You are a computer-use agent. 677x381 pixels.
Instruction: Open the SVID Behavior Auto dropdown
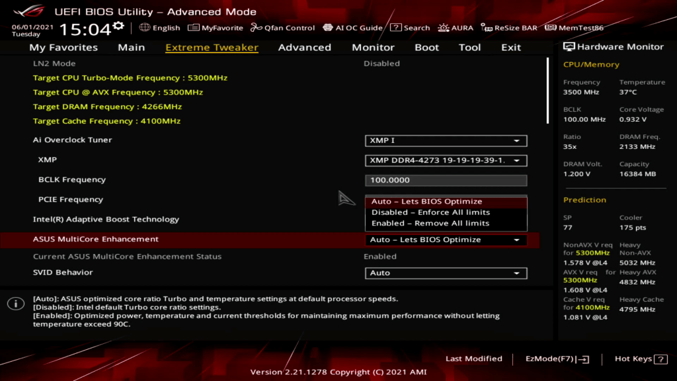click(x=446, y=273)
